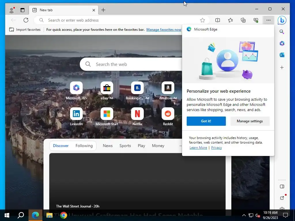Switch to the Money tab
Screen dimensions: 295x221
click(x=158, y=146)
